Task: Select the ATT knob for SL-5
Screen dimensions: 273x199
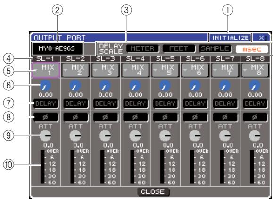Action: [165, 135]
